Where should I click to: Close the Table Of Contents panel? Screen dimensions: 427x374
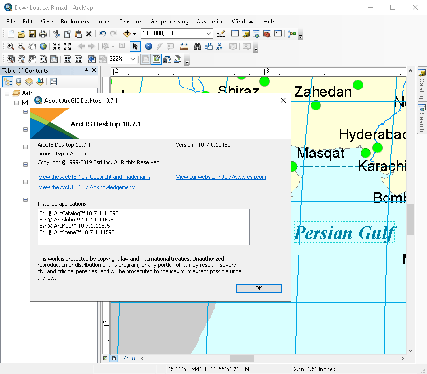click(x=94, y=70)
